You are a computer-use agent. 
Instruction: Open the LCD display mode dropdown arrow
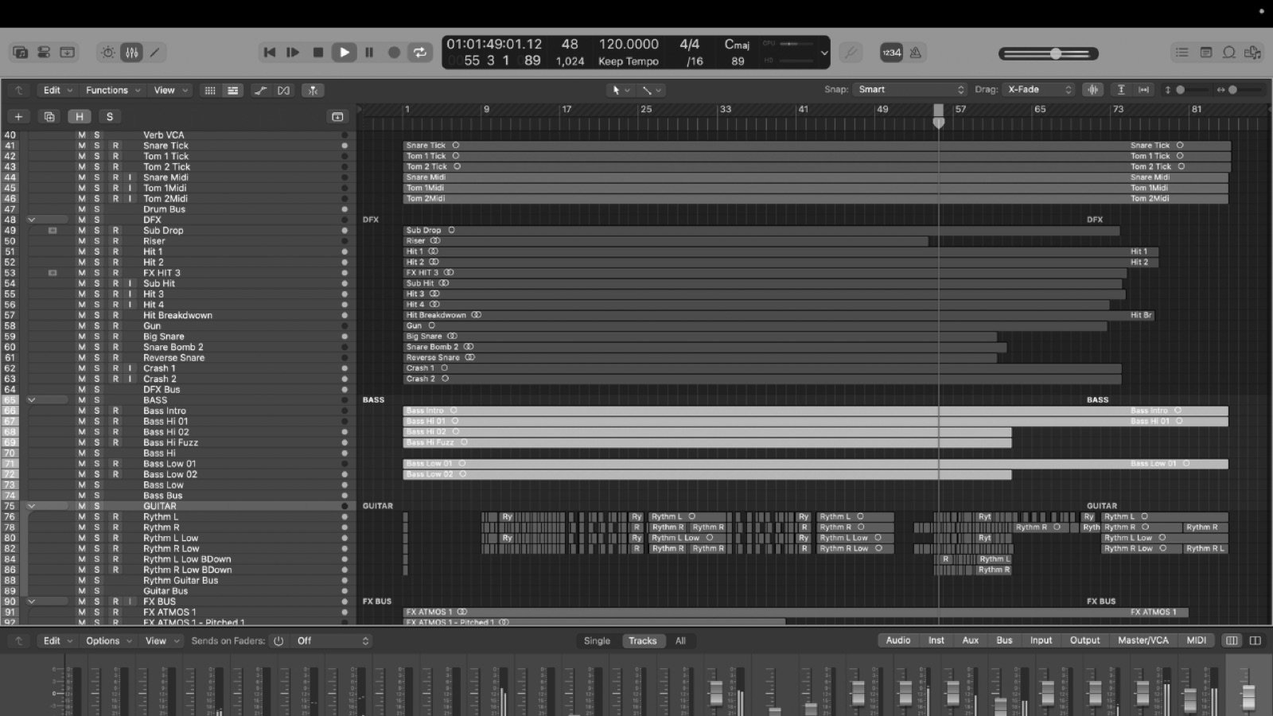coord(824,53)
